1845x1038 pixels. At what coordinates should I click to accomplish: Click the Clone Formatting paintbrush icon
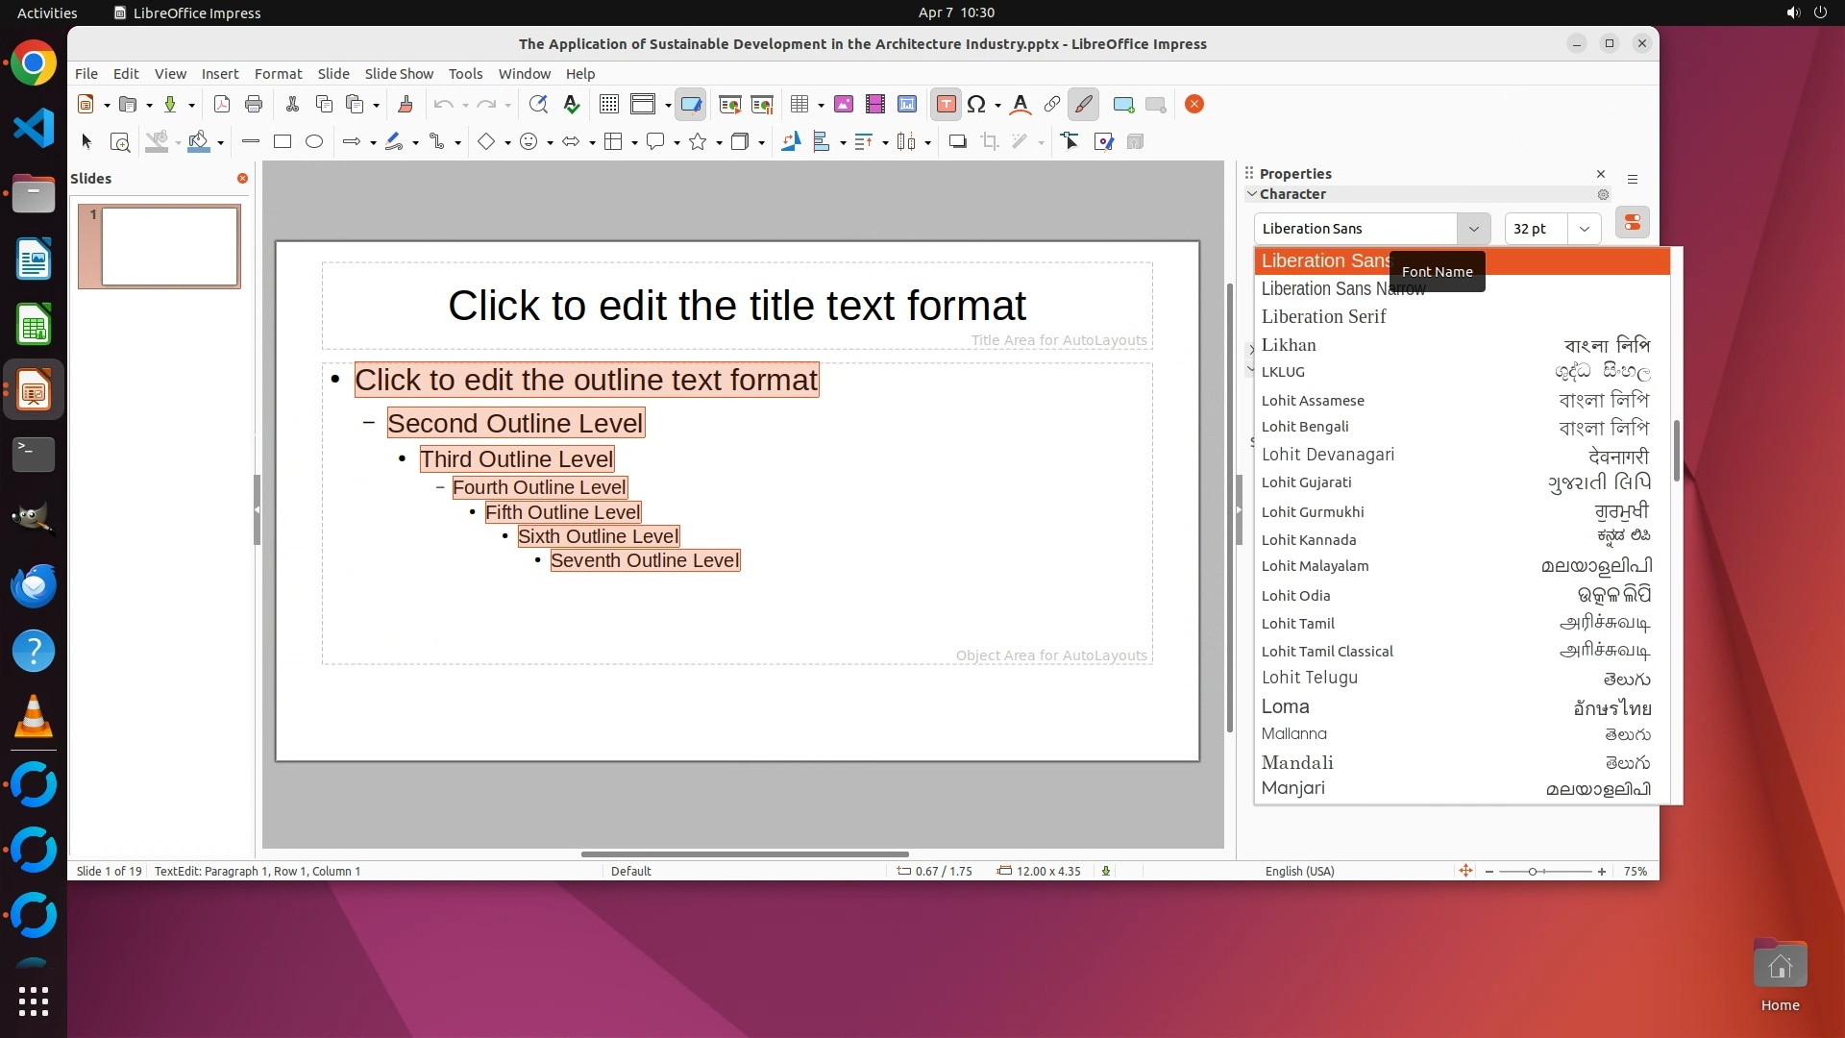pyautogui.click(x=406, y=105)
